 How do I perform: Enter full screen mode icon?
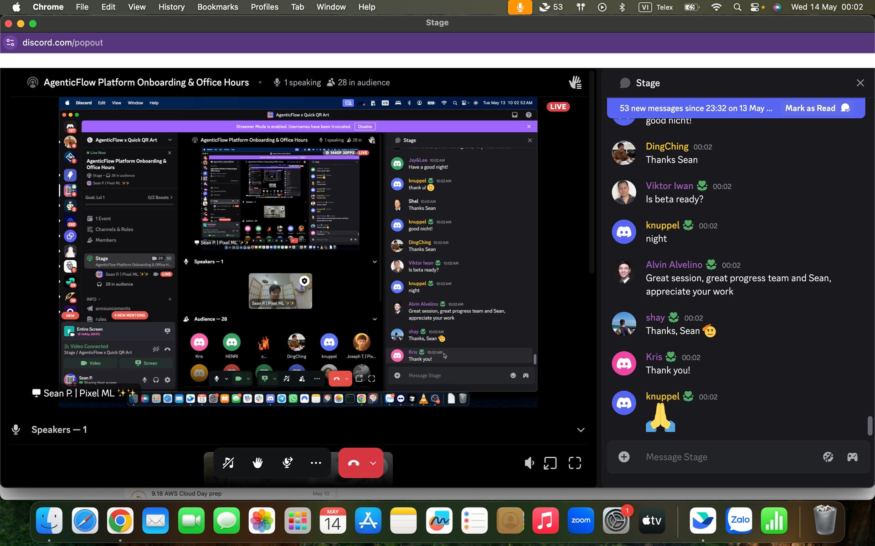(x=575, y=463)
